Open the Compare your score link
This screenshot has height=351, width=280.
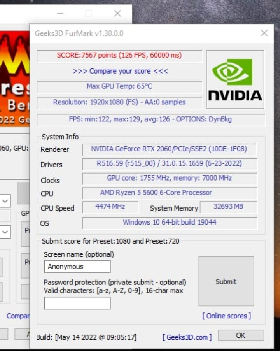(120, 71)
